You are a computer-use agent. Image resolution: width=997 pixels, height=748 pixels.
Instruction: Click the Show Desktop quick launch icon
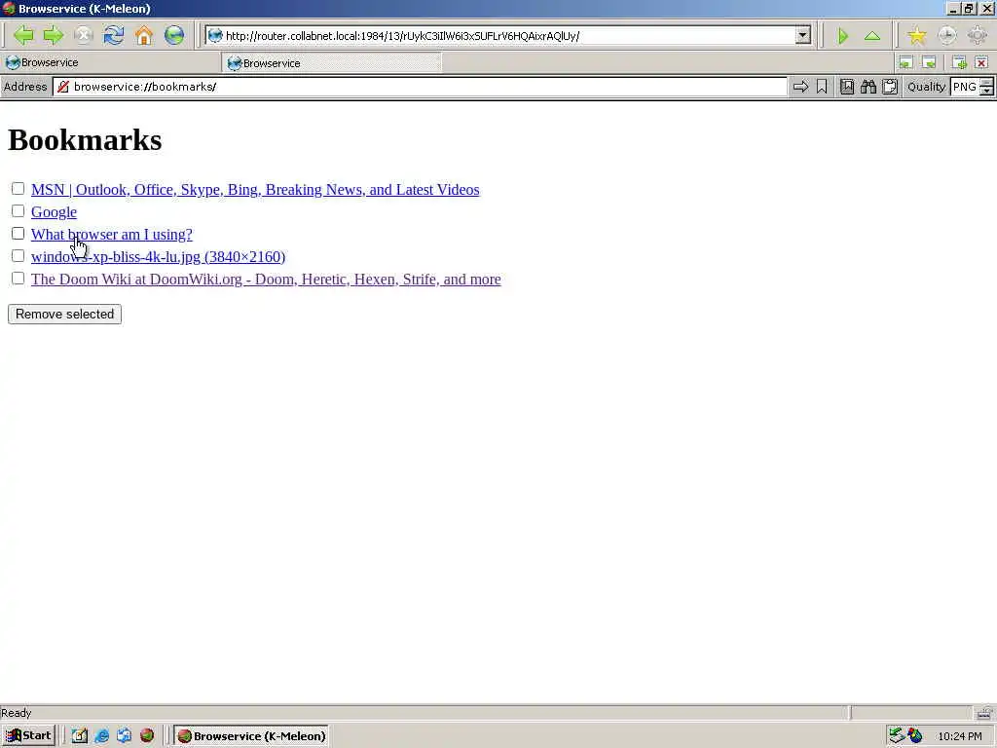tap(80, 736)
